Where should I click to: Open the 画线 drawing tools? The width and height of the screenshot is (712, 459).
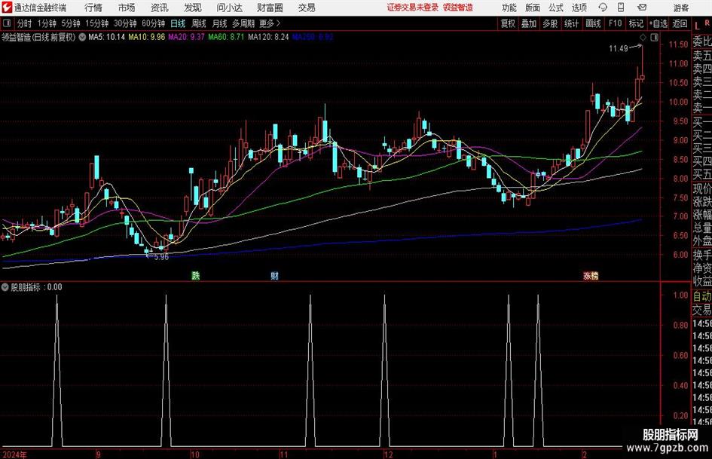[x=593, y=23]
